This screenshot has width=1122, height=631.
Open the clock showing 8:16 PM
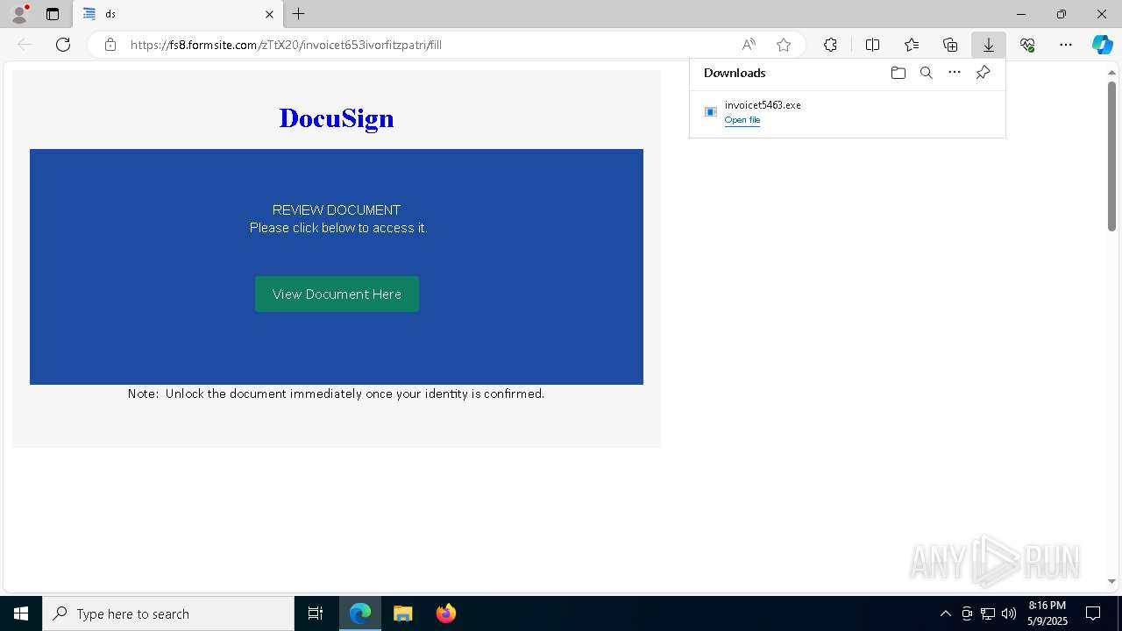pos(1047,613)
